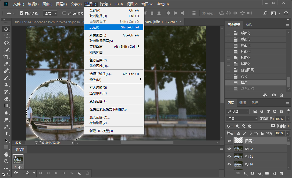
Task: Hide 帧 22 layer visibility eye
Action: [229, 149]
